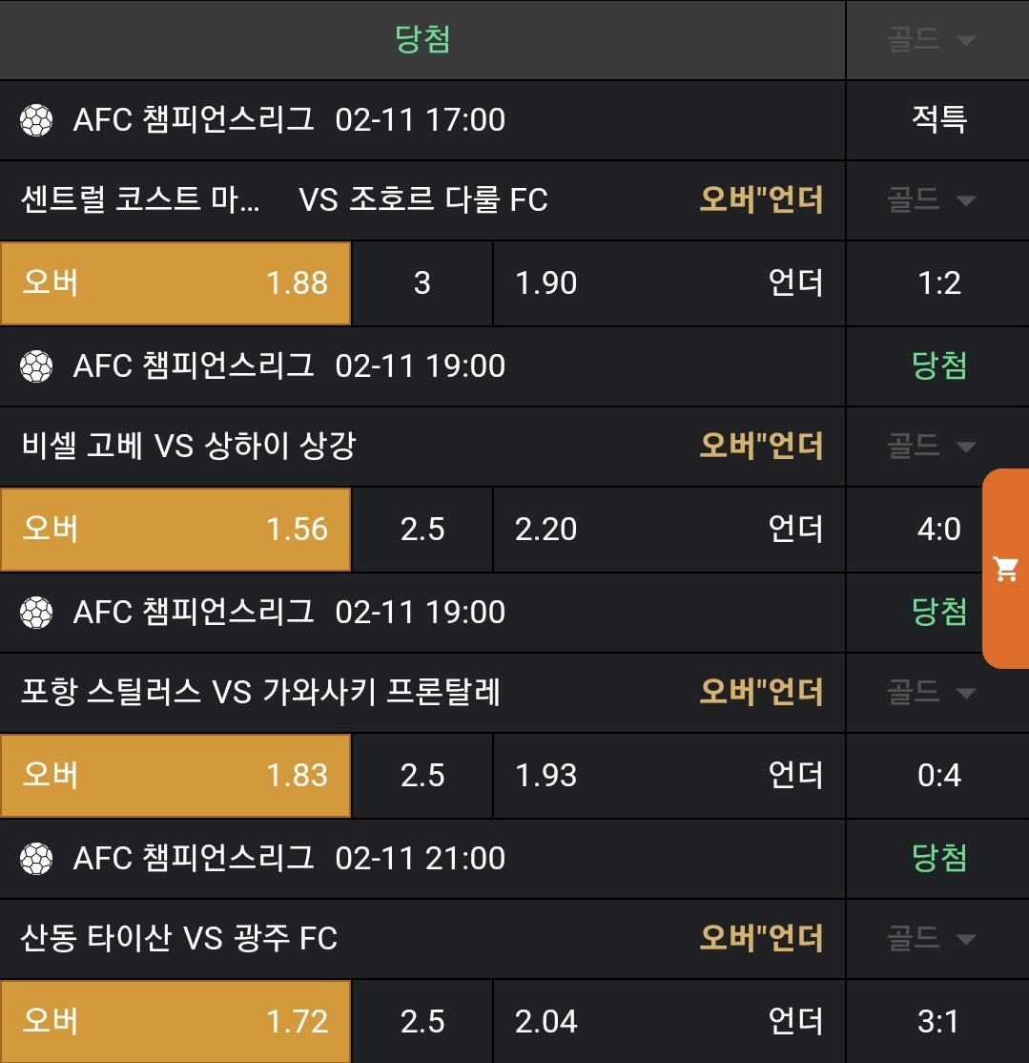Click soccer ball icon for 21:00 match
Screen dimensions: 1029x1063
[x=36, y=859]
